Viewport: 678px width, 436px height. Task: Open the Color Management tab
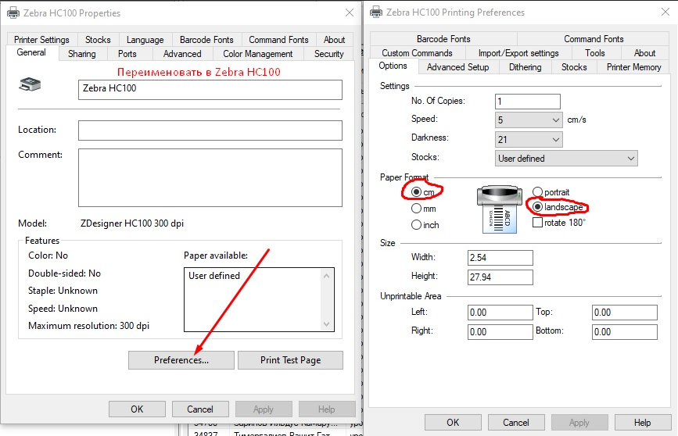point(258,54)
